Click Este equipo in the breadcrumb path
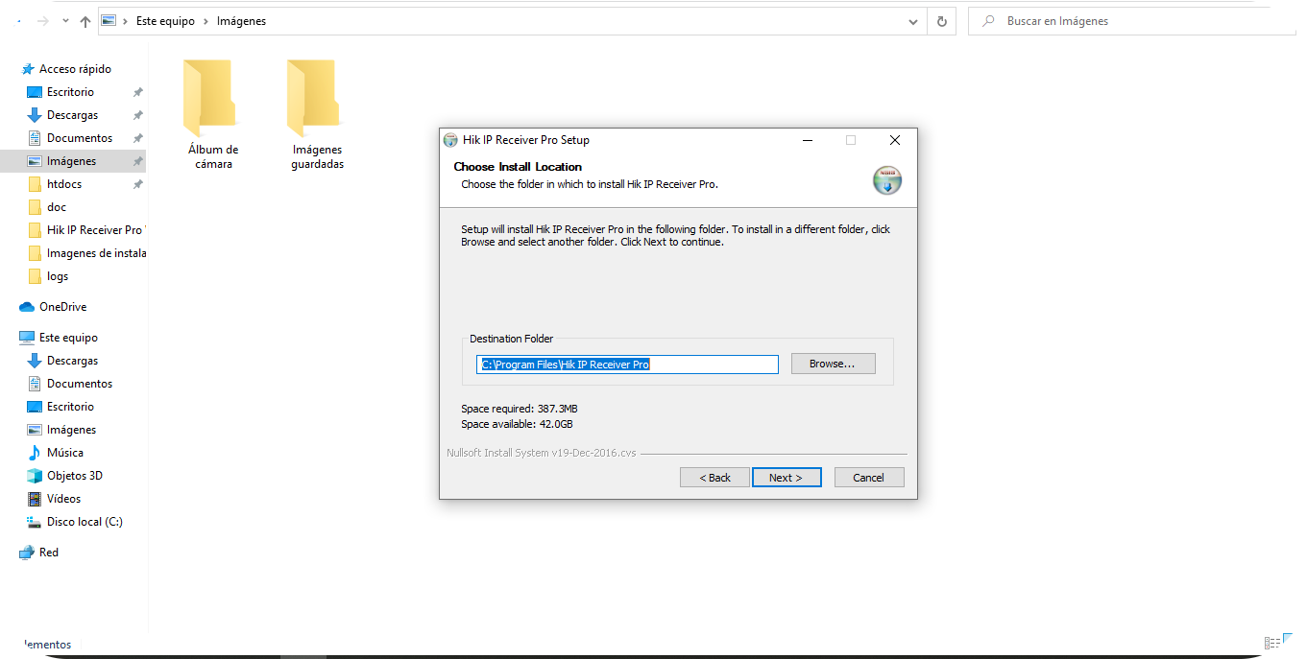 (x=164, y=21)
